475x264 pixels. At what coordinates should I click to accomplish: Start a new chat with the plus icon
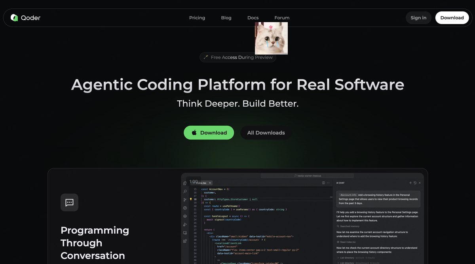point(410,183)
